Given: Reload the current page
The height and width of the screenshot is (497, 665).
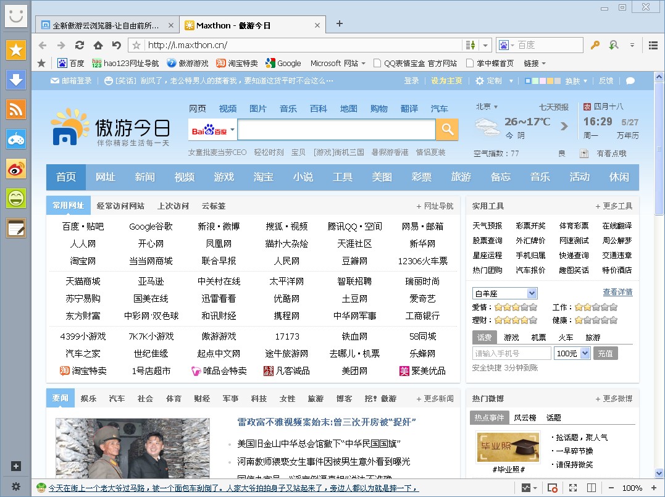Looking at the screenshot, I should coord(79,45).
